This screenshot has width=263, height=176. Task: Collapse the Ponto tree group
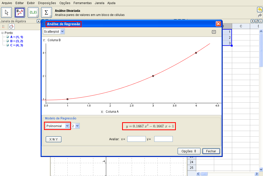(x=2, y=33)
